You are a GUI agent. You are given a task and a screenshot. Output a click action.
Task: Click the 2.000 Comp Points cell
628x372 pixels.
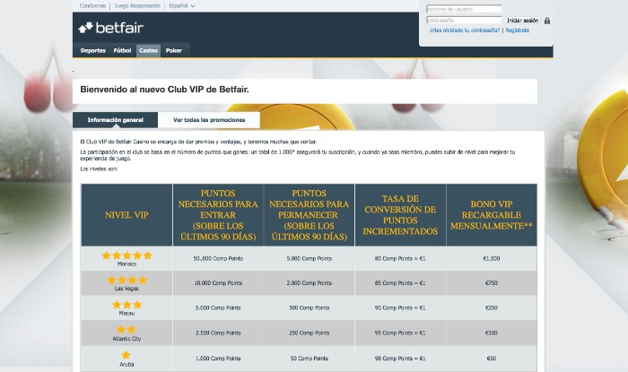click(309, 282)
